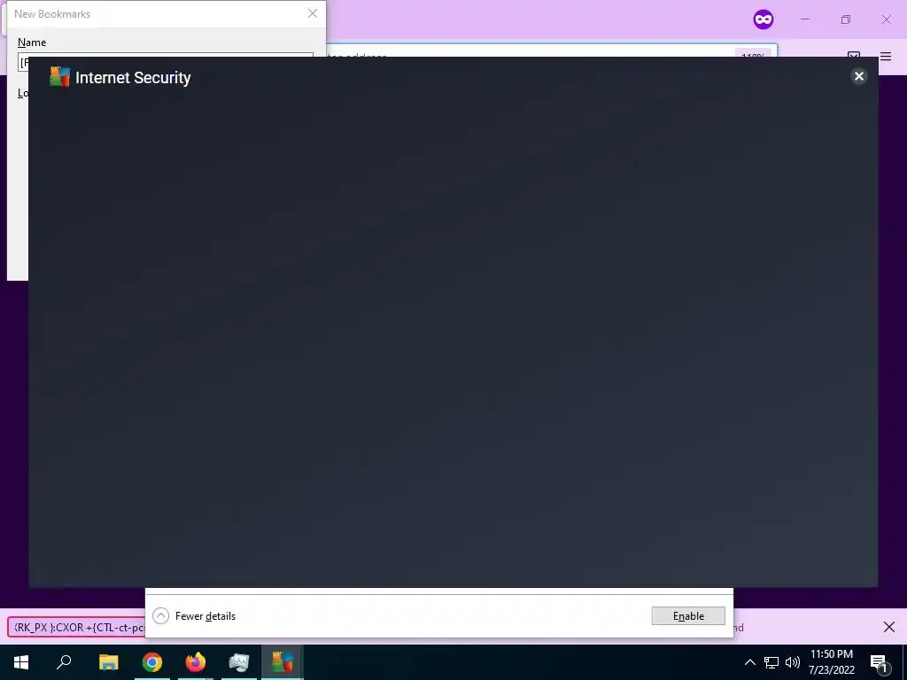Viewport: 907px width, 680px height.
Task: Show hidden system tray icons
Action: click(749, 662)
